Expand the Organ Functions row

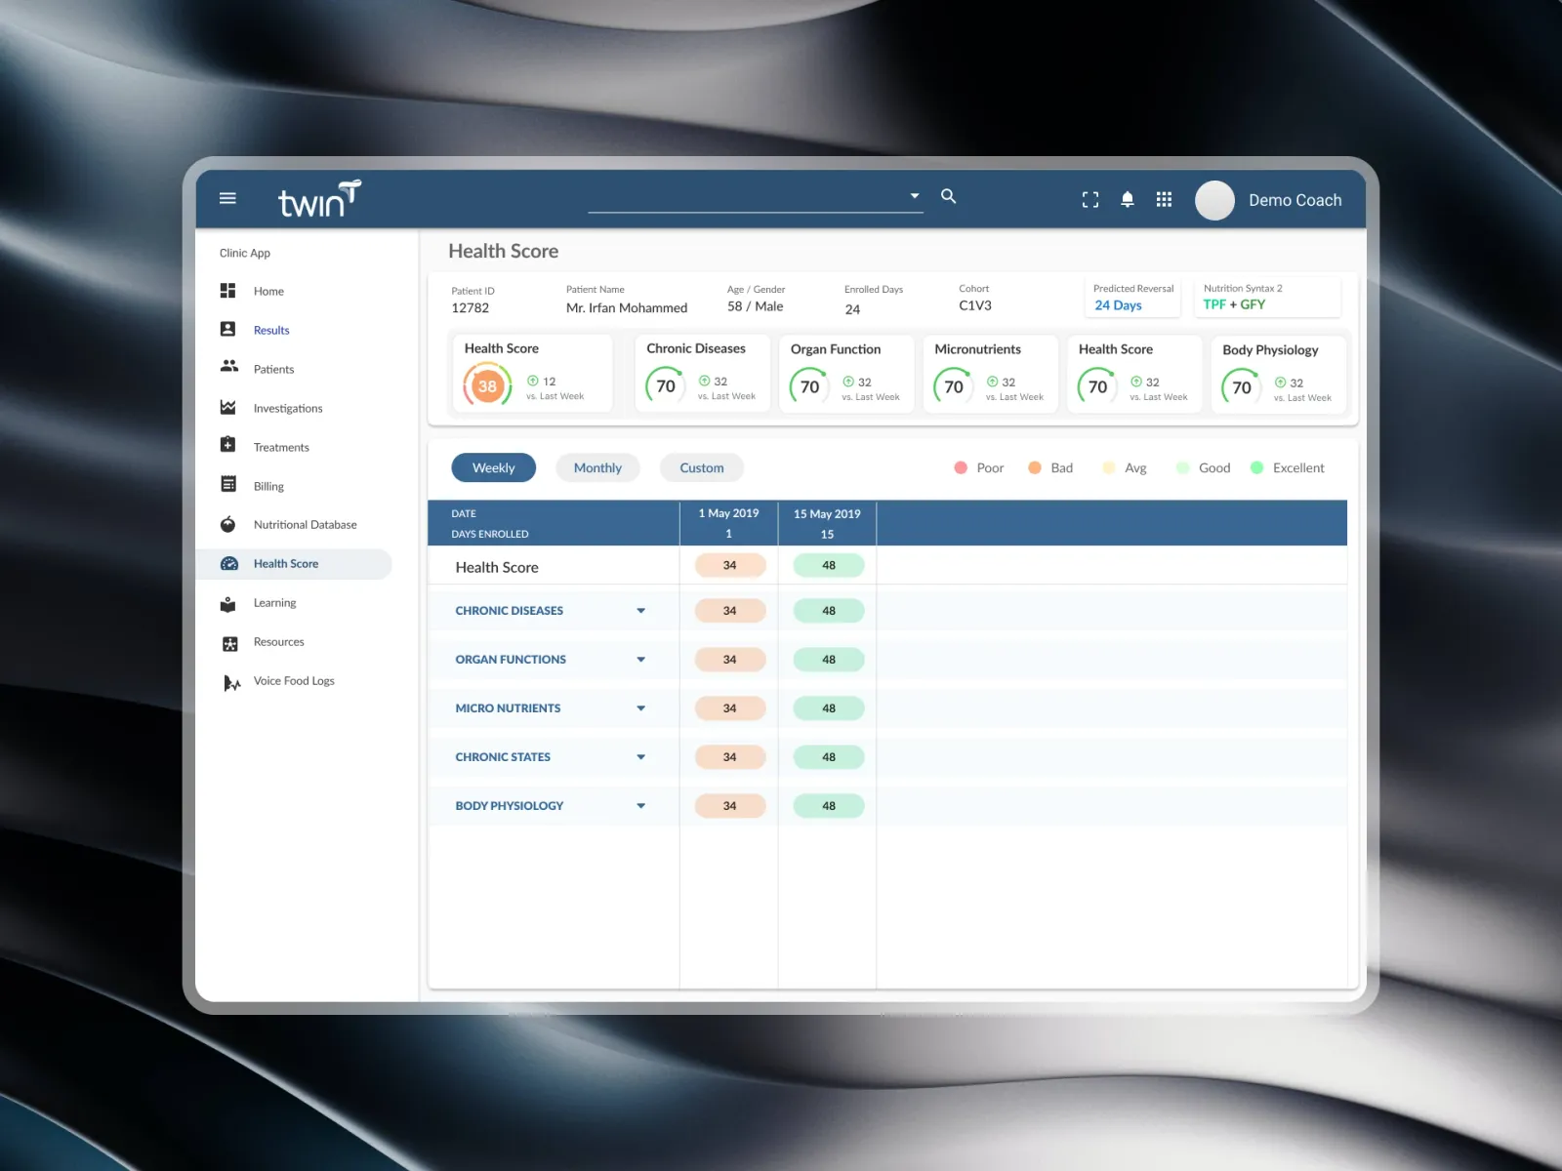click(x=641, y=660)
